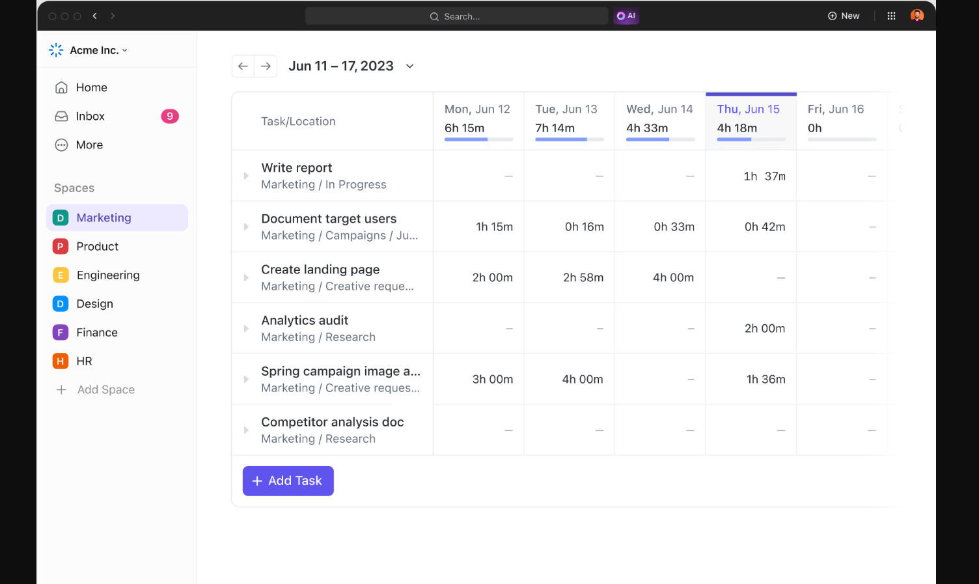
Task: Click the Finance space F icon
Action: point(61,332)
